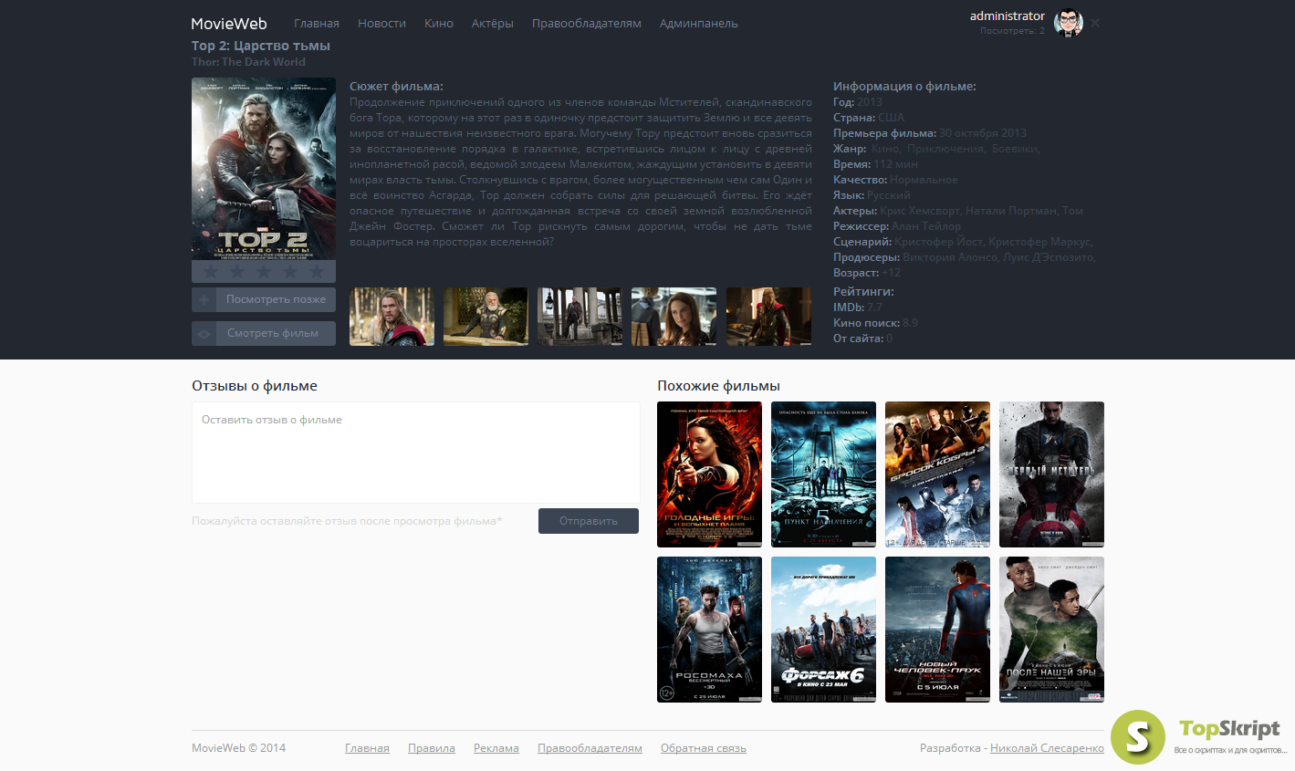Open the Посмотреть: 2 watch-later counter
This screenshot has height=771, width=1295.
click(x=1012, y=31)
